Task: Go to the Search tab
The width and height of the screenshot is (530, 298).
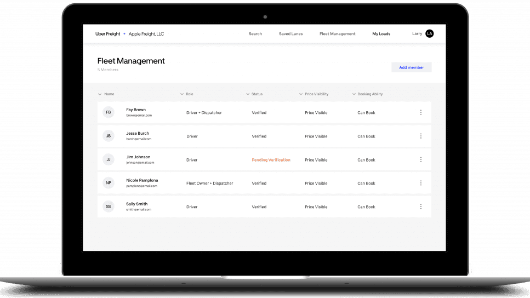Action: 255,34
